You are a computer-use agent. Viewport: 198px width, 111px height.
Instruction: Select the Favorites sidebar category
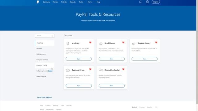pos(45,43)
